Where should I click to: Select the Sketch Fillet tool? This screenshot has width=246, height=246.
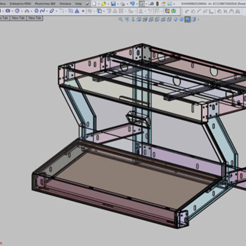pyautogui.click(x=61, y=11)
